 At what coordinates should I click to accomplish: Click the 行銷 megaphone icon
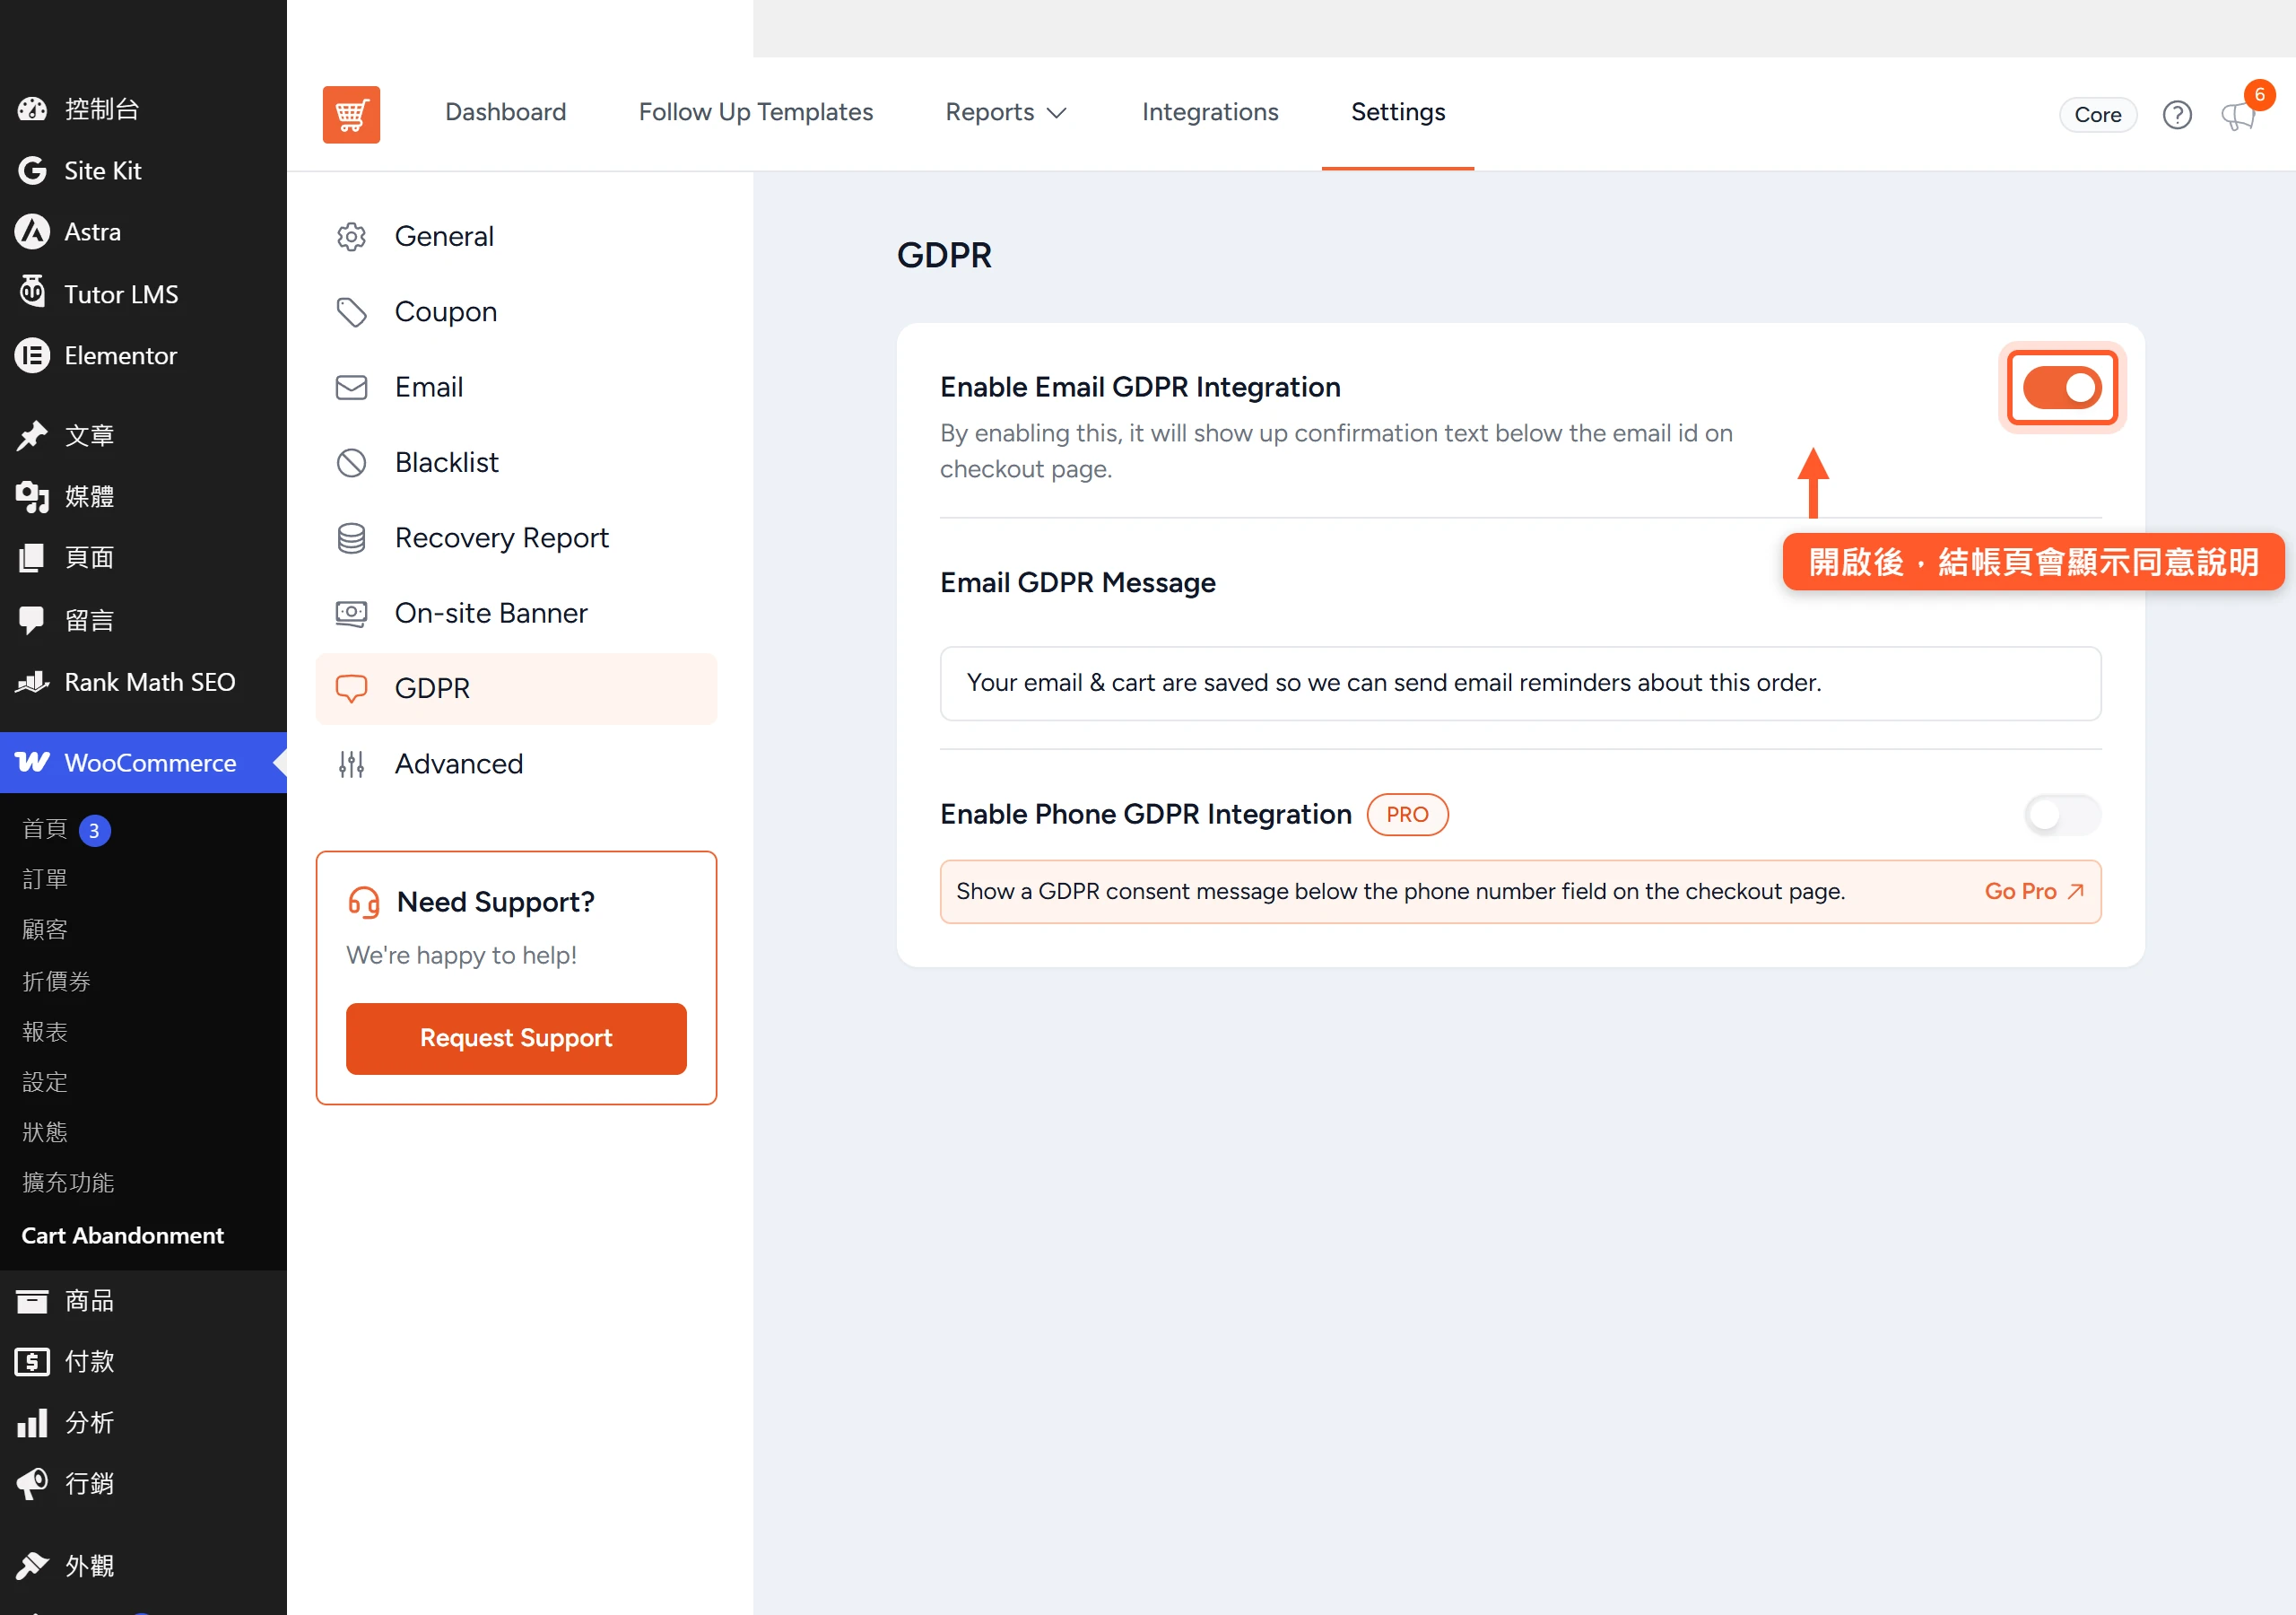(32, 1484)
